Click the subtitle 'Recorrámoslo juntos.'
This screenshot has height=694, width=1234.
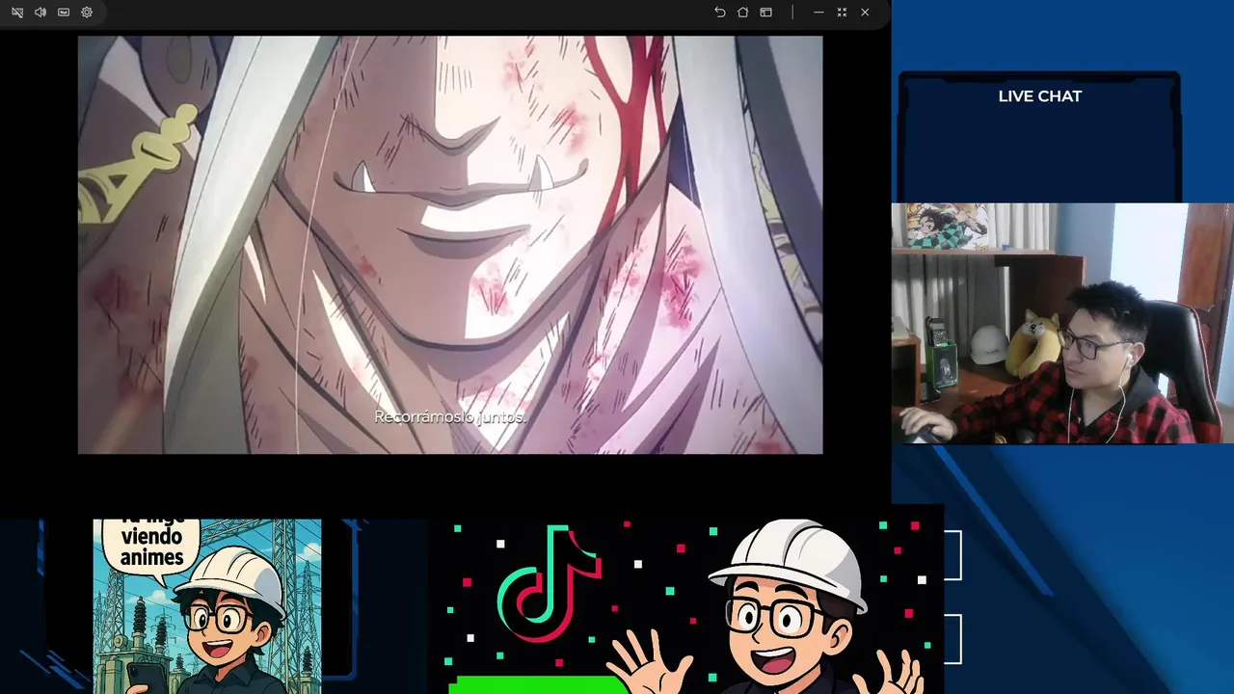449,417
